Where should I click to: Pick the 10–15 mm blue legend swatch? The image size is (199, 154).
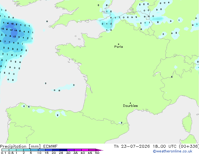click(41, 150)
